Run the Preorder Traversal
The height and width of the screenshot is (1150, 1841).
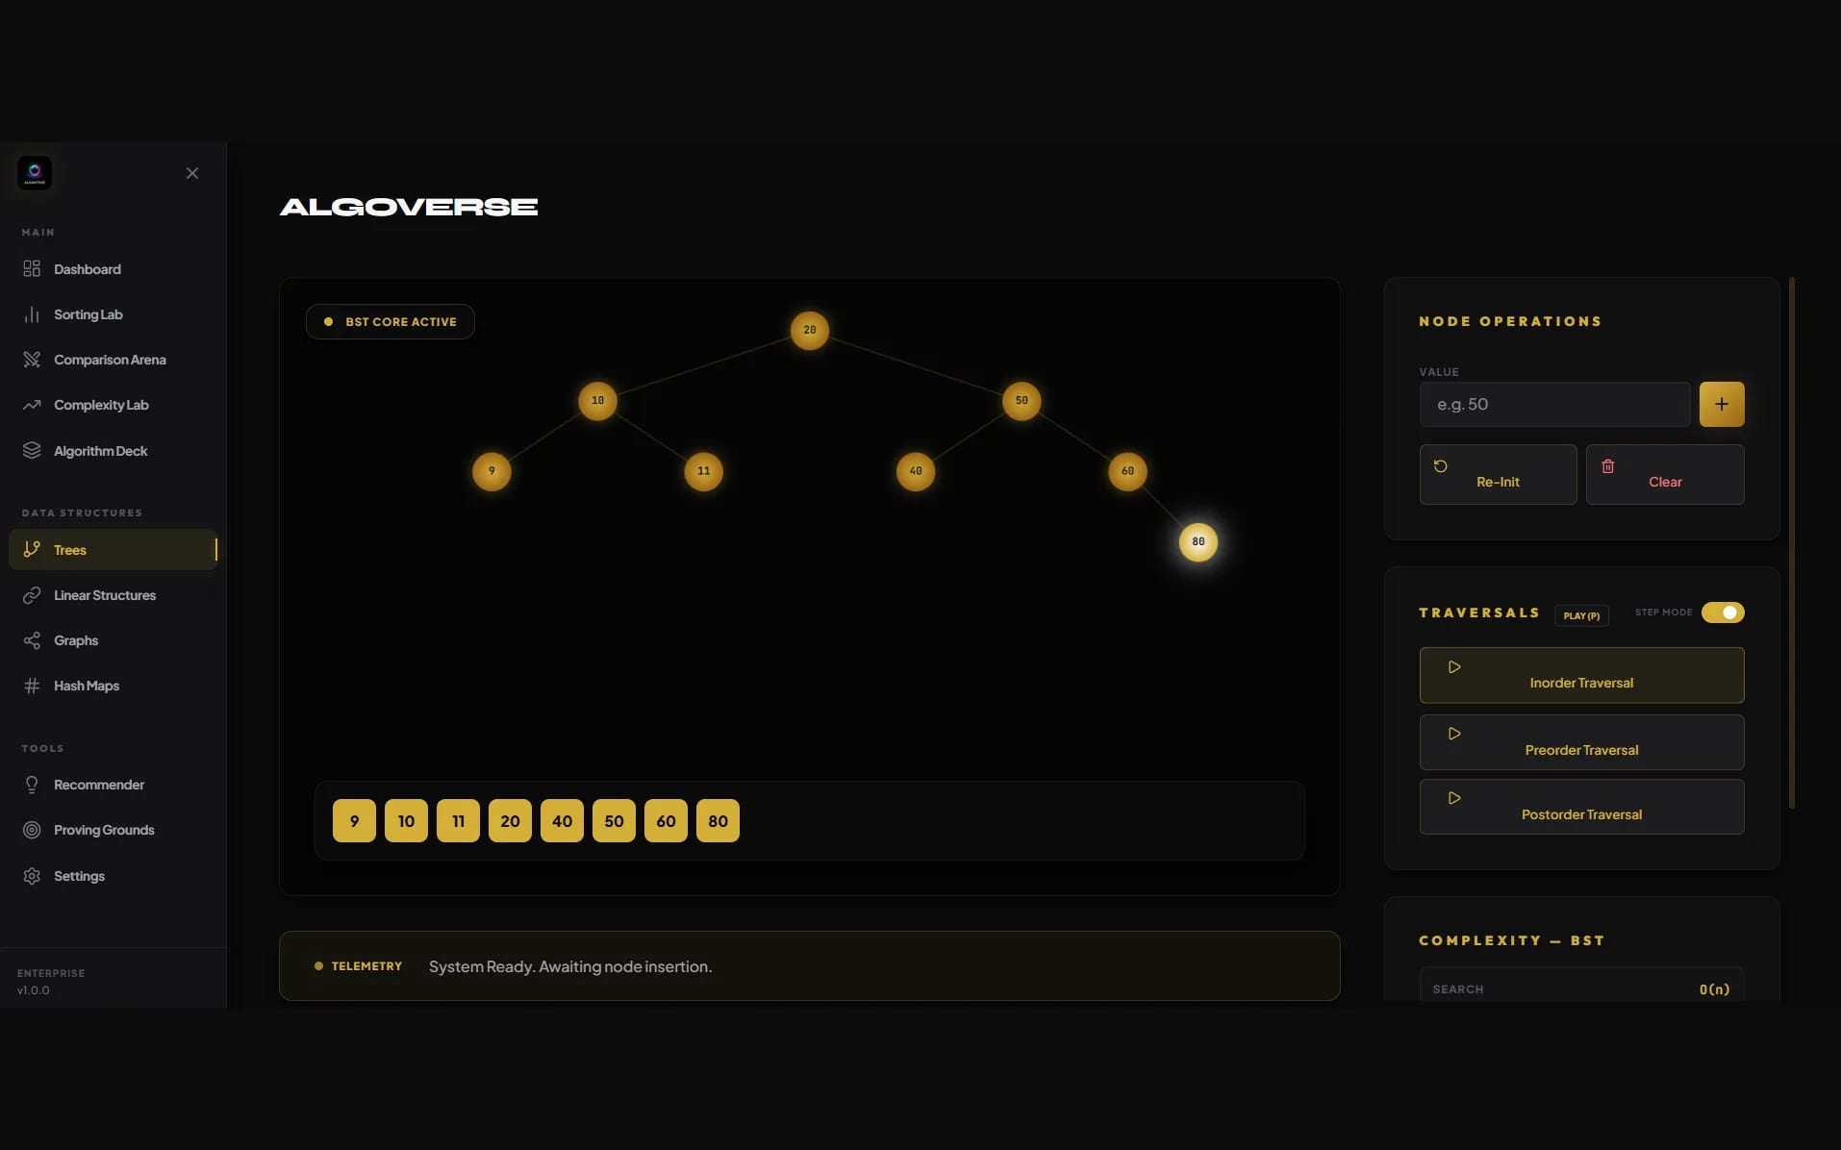coord(1581,742)
